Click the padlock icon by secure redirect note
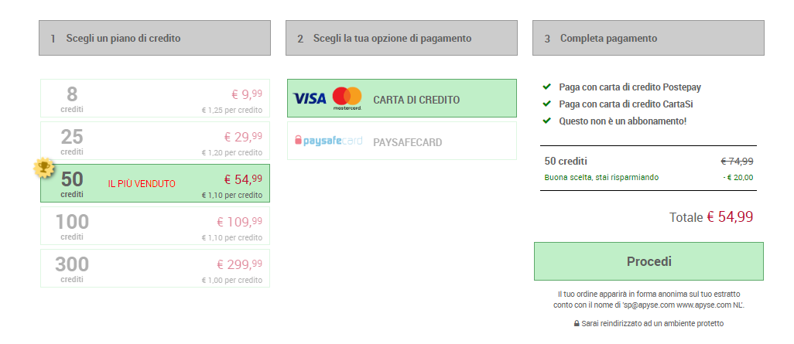The width and height of the screenshot is (794, 344). click(577, 323)
